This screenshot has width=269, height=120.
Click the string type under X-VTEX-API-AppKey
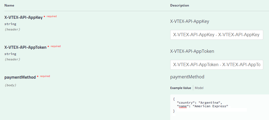(x=10, y=24)
